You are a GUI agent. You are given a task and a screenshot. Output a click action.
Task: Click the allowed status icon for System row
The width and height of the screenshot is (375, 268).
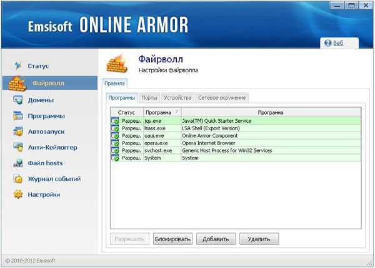click(115, 158)
